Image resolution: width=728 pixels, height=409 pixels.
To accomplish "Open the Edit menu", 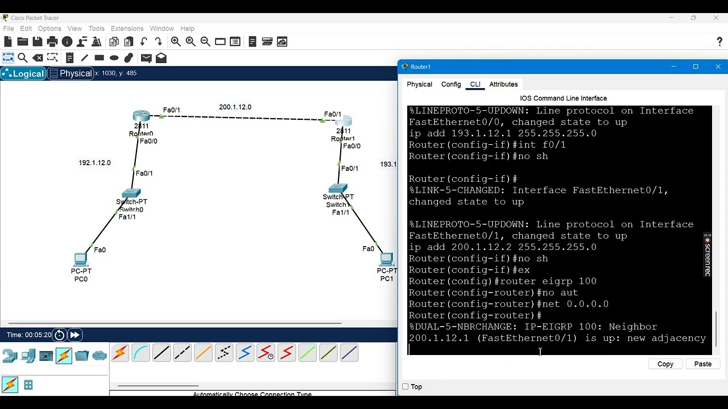I will [26, 28].
